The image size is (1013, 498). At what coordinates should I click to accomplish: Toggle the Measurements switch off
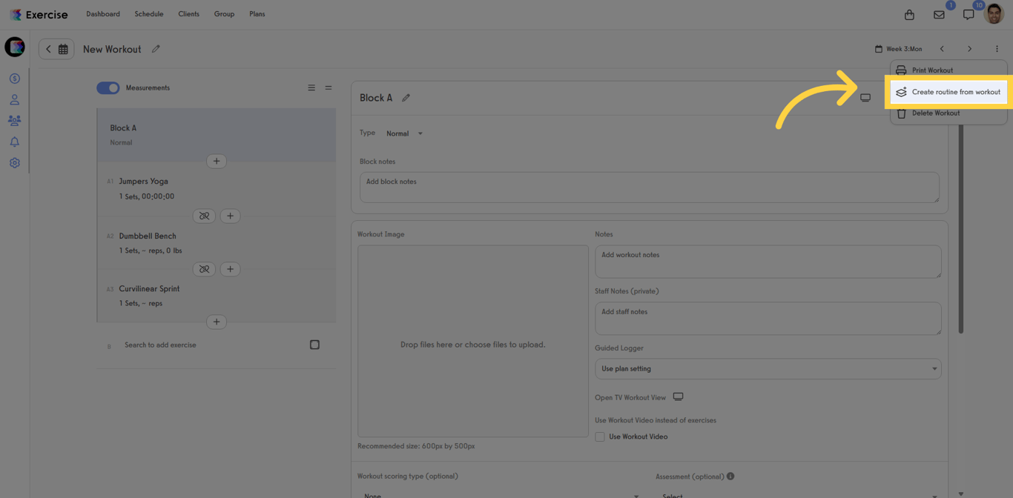pyautogui.click(x=108, y=87)
